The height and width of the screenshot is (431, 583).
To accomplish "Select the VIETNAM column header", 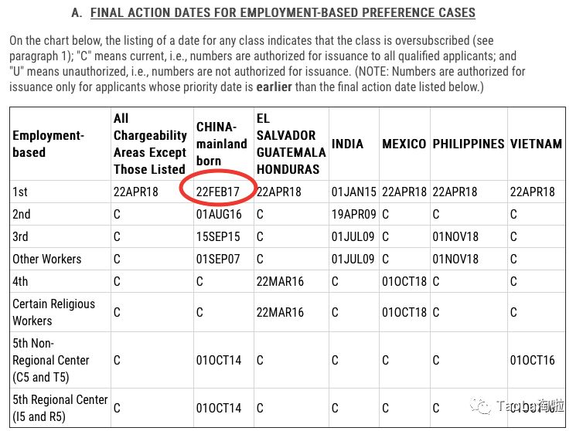I will coord(536,144).
